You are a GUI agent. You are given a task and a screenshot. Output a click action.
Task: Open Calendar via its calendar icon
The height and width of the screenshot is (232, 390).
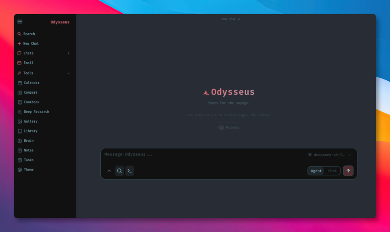tap(20, 83)
